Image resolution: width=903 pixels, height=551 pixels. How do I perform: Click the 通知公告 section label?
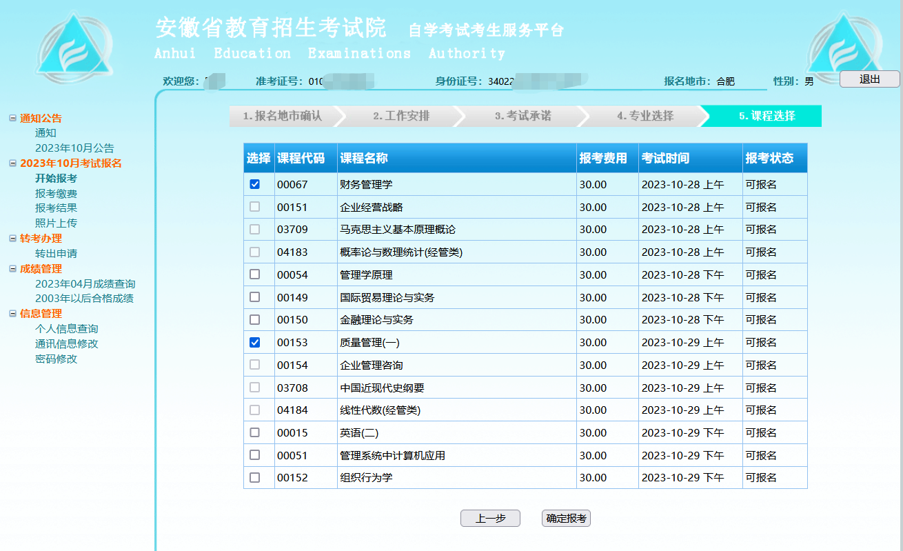pos(41,118)
